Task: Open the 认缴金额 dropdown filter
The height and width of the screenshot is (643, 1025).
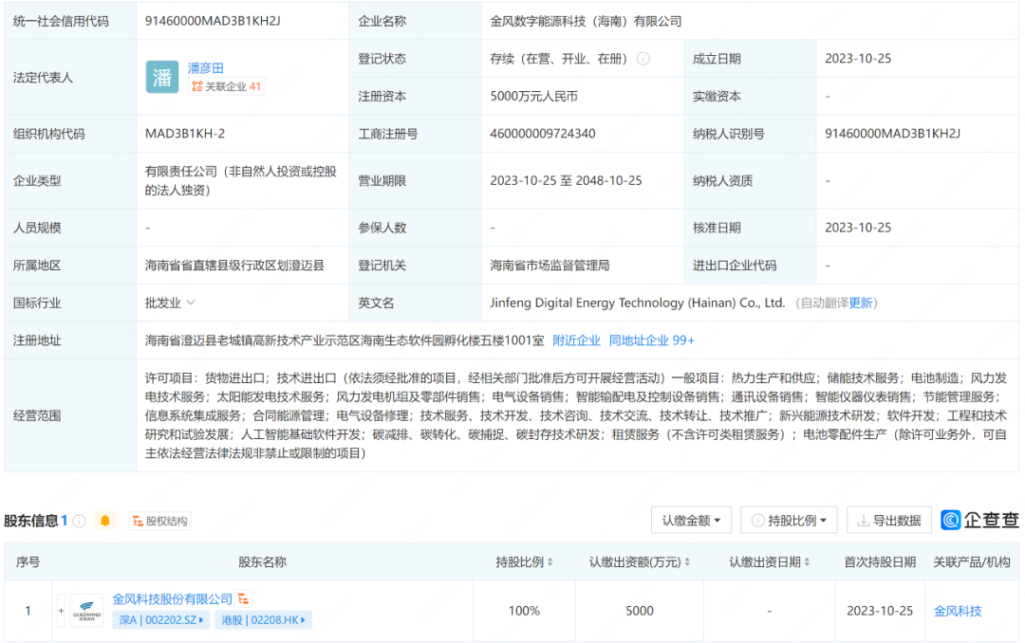Action: click(691, 521)
